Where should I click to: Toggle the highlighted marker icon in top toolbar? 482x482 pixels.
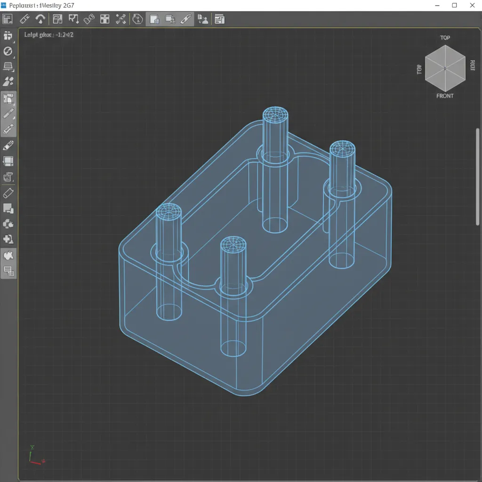pos(186,19)
